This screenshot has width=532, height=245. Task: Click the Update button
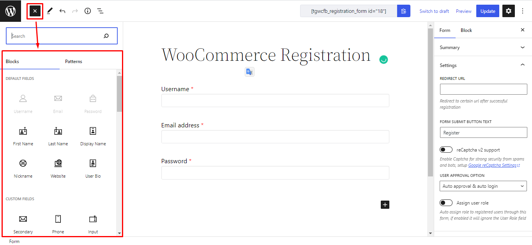click(x=487, y=11)
